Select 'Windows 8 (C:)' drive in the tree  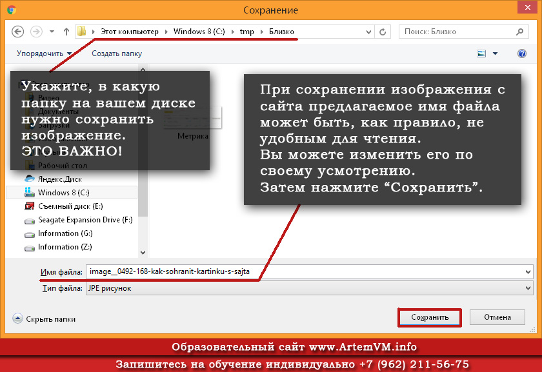click(72, 192)
